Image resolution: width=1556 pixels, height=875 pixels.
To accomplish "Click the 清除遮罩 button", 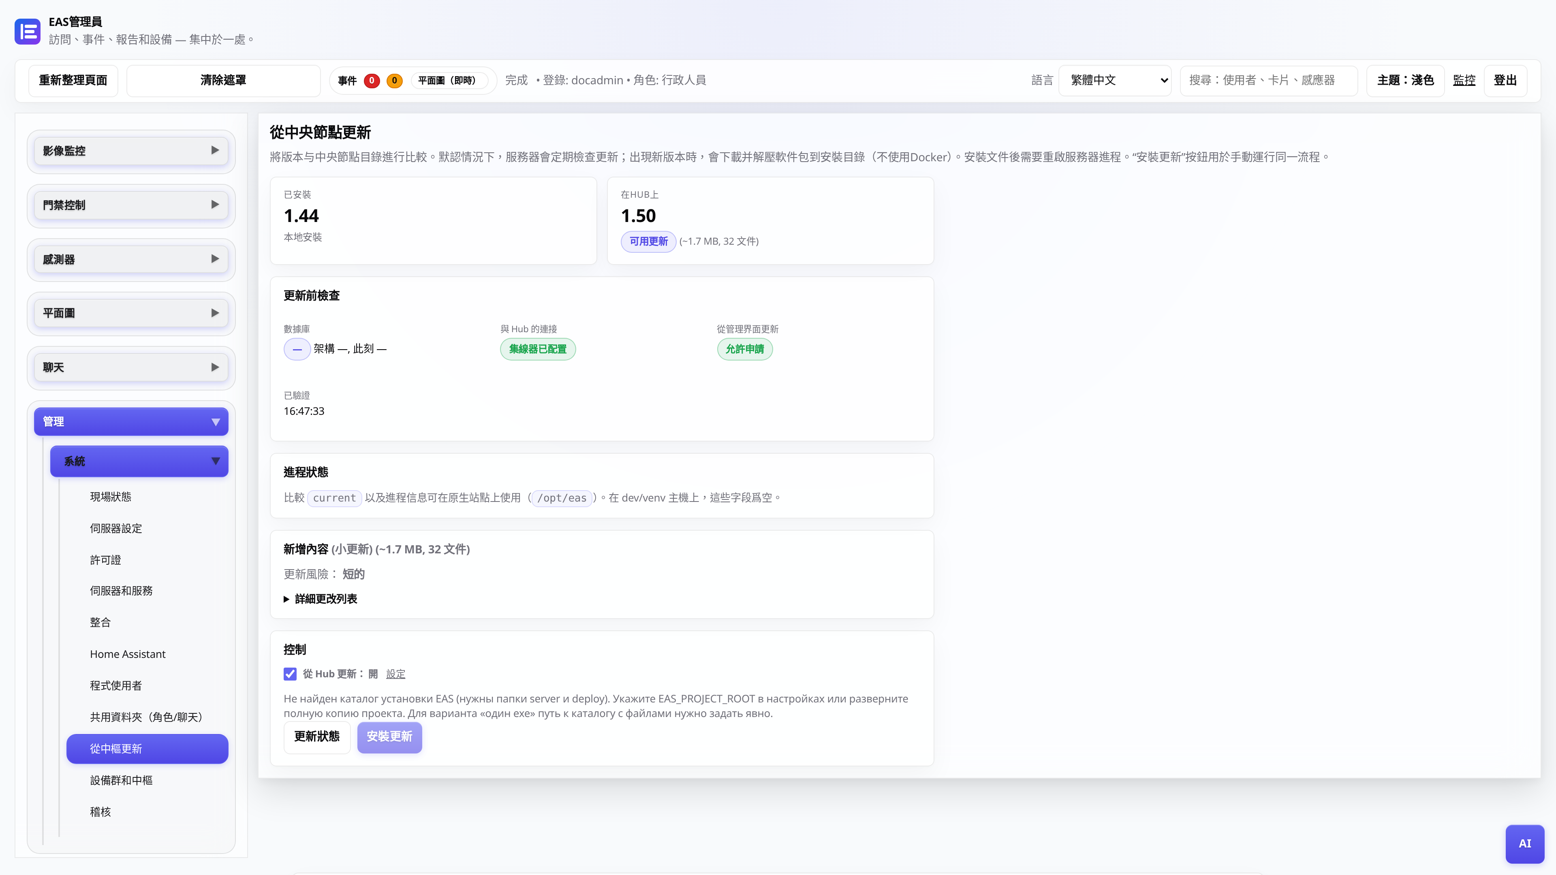I will (x=224, y=80).
